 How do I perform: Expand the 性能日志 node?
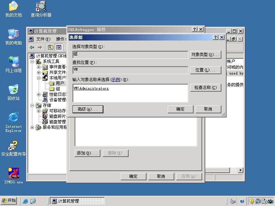point(38,95)
